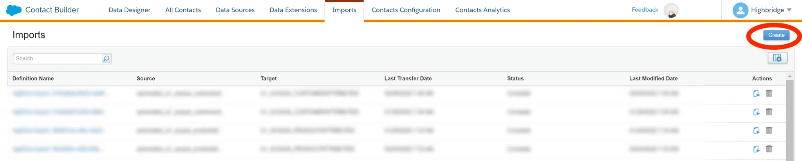Click the Salesforce cloud logo
The width and height of the screenshot is (802, 161).
[14, 10]
